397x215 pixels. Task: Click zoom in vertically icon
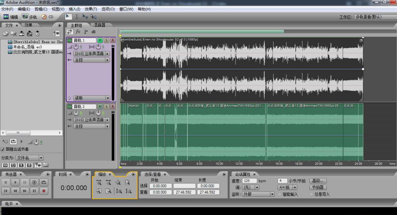point(119,191)
